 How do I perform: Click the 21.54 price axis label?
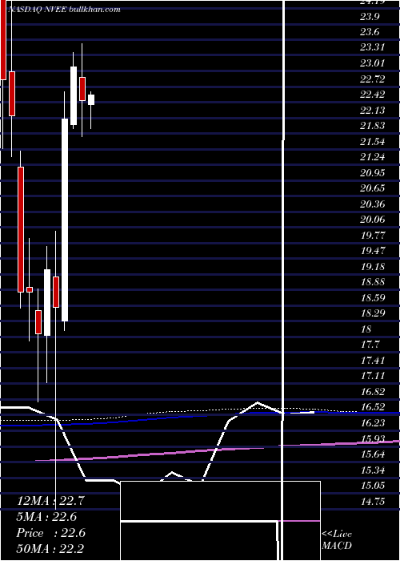coord(373,141)
